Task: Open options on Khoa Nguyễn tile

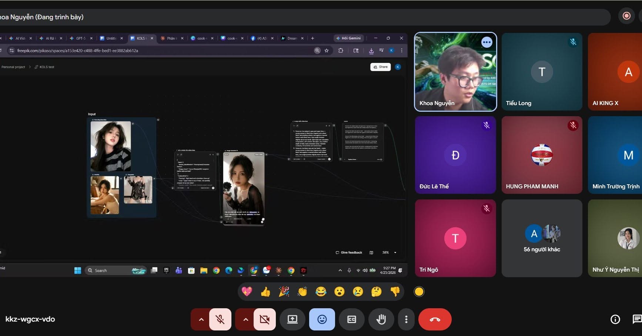Action: click(486, 42)
